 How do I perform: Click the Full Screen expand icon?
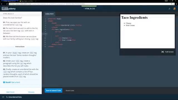tap(162, 52)
